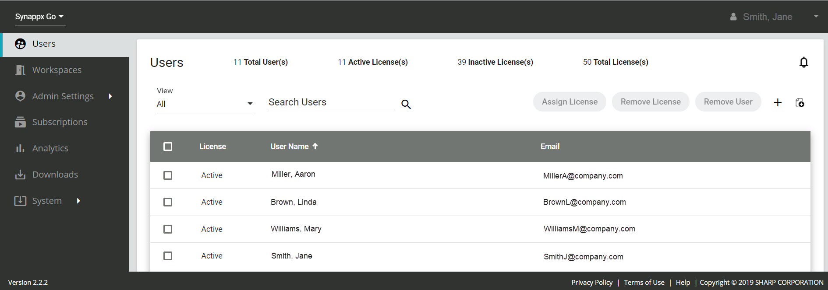Open Downloads menu item
This screenshot has width=828, height=290.
pos(55,175)
